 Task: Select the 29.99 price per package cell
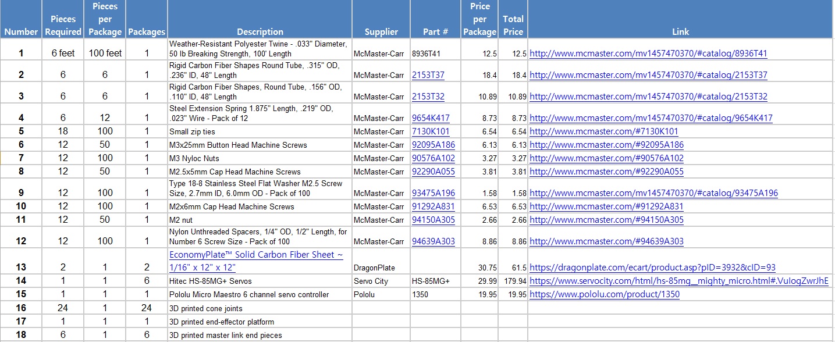click(479, 281)
